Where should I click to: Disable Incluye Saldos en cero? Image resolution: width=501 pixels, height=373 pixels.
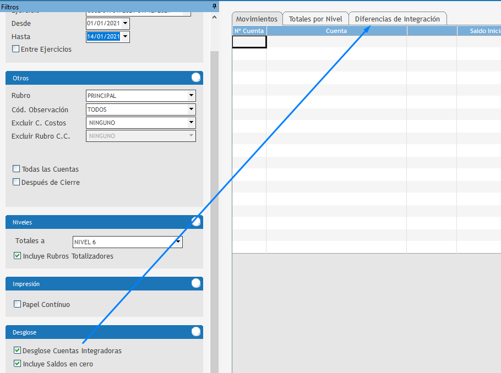17,364
